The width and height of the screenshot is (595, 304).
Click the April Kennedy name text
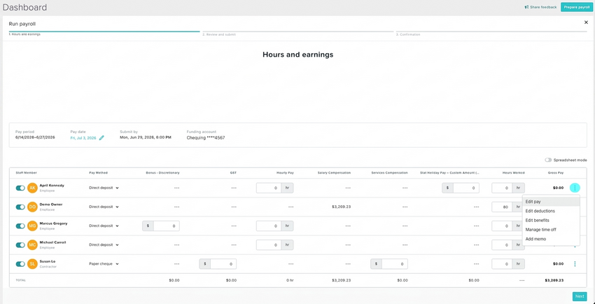52,186
